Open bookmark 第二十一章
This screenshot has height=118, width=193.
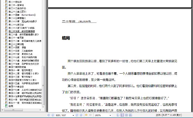tap(16, 5)
